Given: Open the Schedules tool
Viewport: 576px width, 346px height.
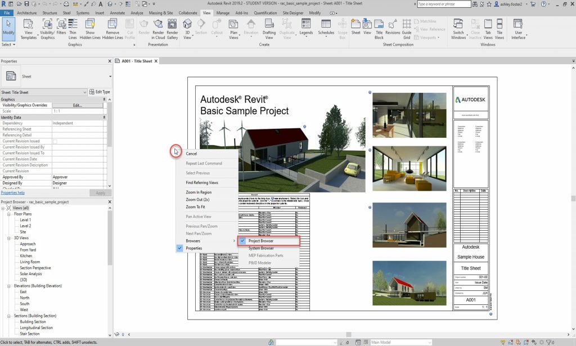Looking at the screenshot, I should pyautogui.click(x=327, y=26).
